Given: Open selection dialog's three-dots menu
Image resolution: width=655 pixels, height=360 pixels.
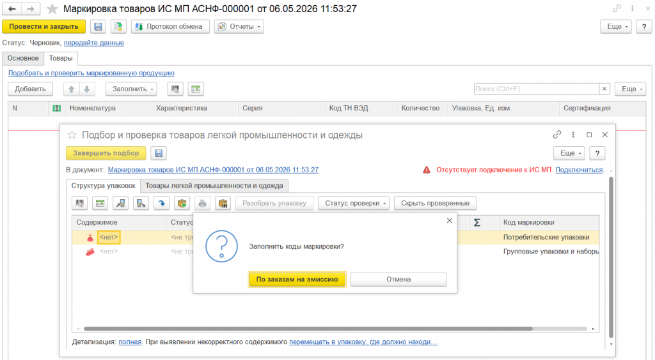Looking at the screenshot, I should pos(573,135).
